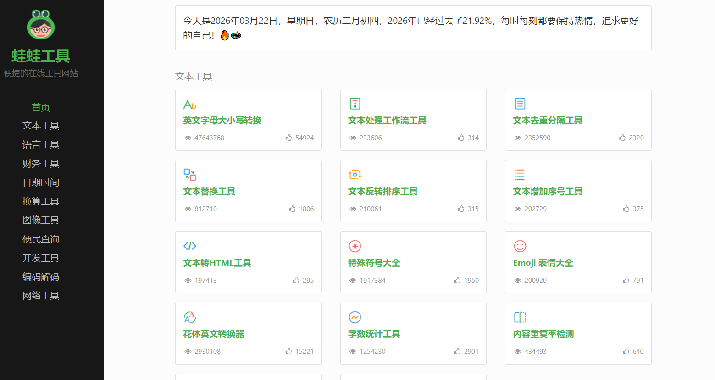Like the 特殊符号大全 tool with thumbs-up

click(x=457, y=280)
